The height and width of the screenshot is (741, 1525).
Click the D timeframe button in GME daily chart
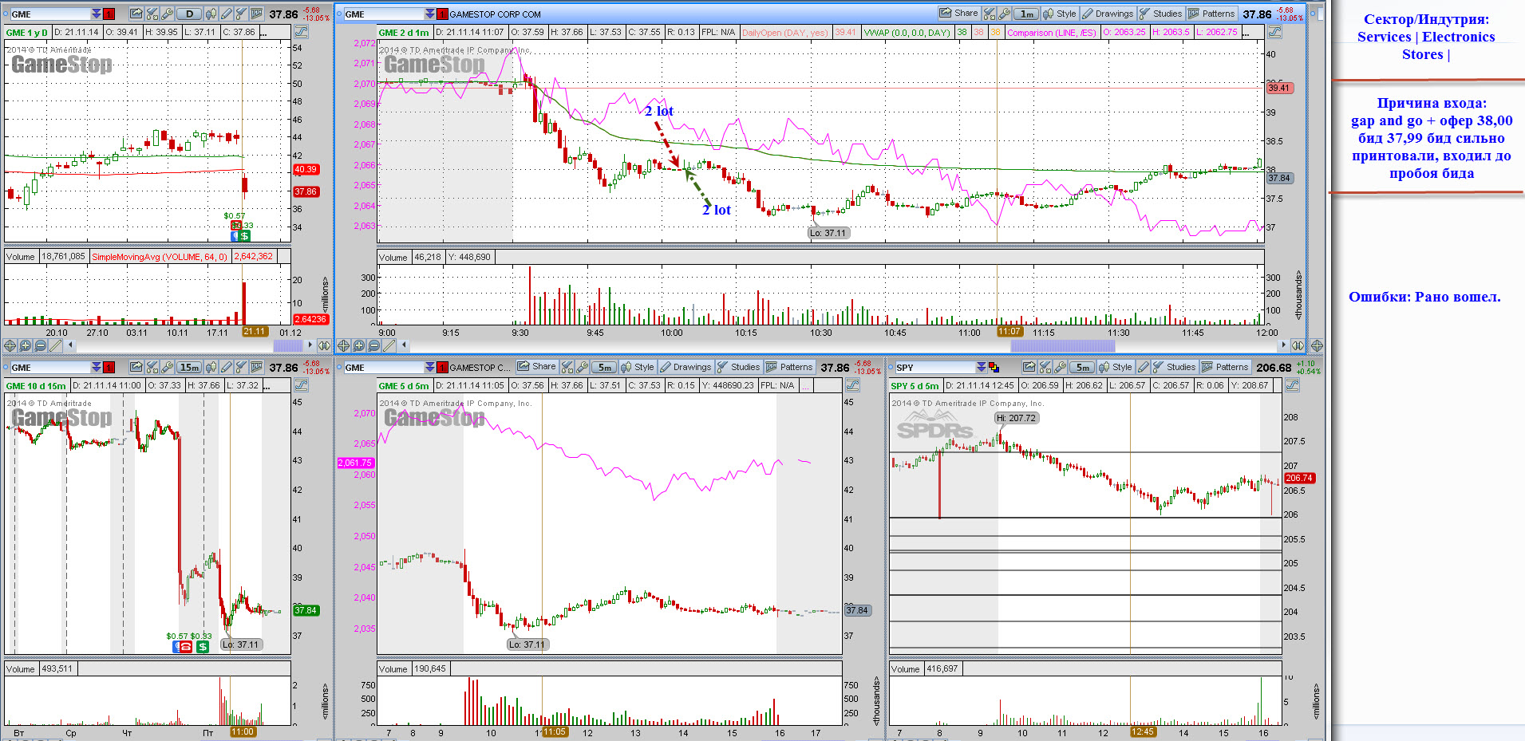point(189,14)
